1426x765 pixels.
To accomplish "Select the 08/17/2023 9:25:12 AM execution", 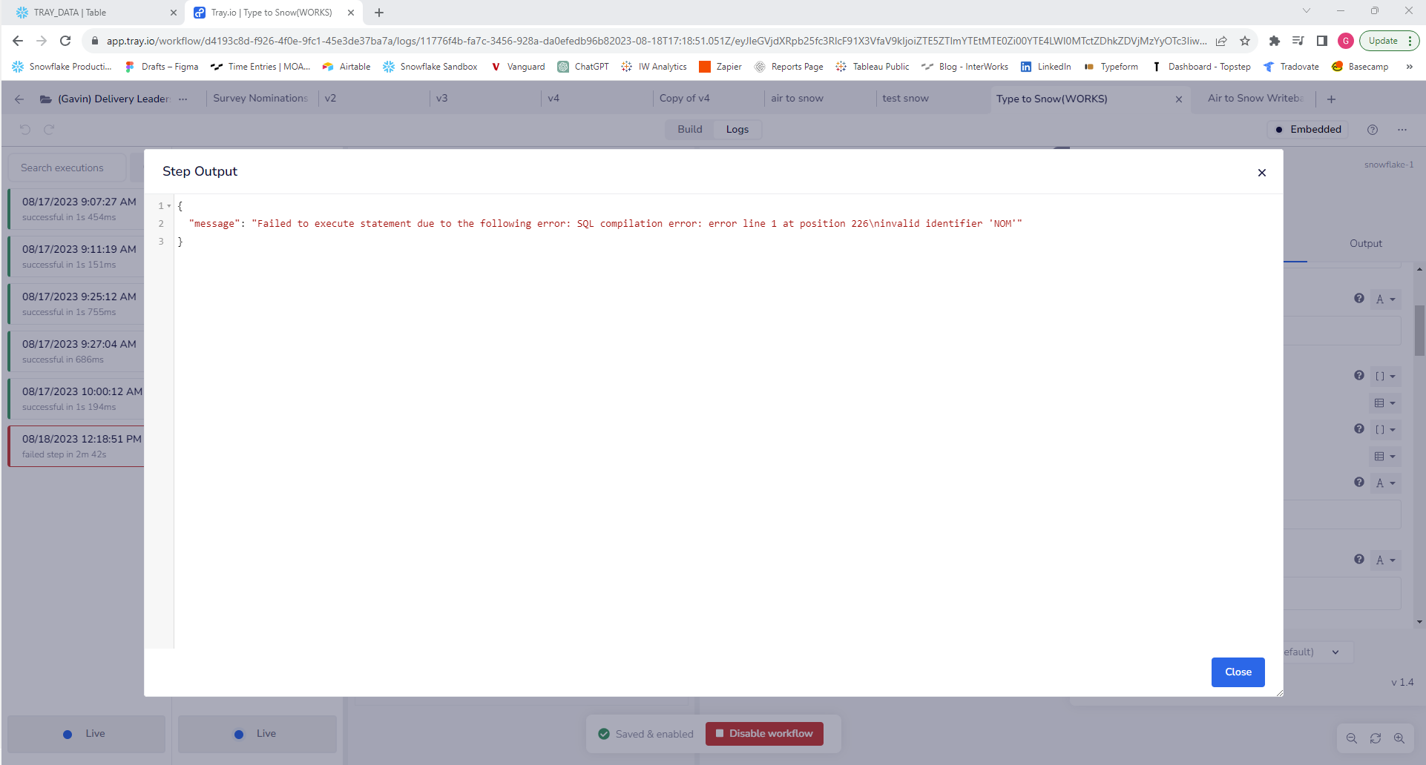I will (x=76, y=304).
